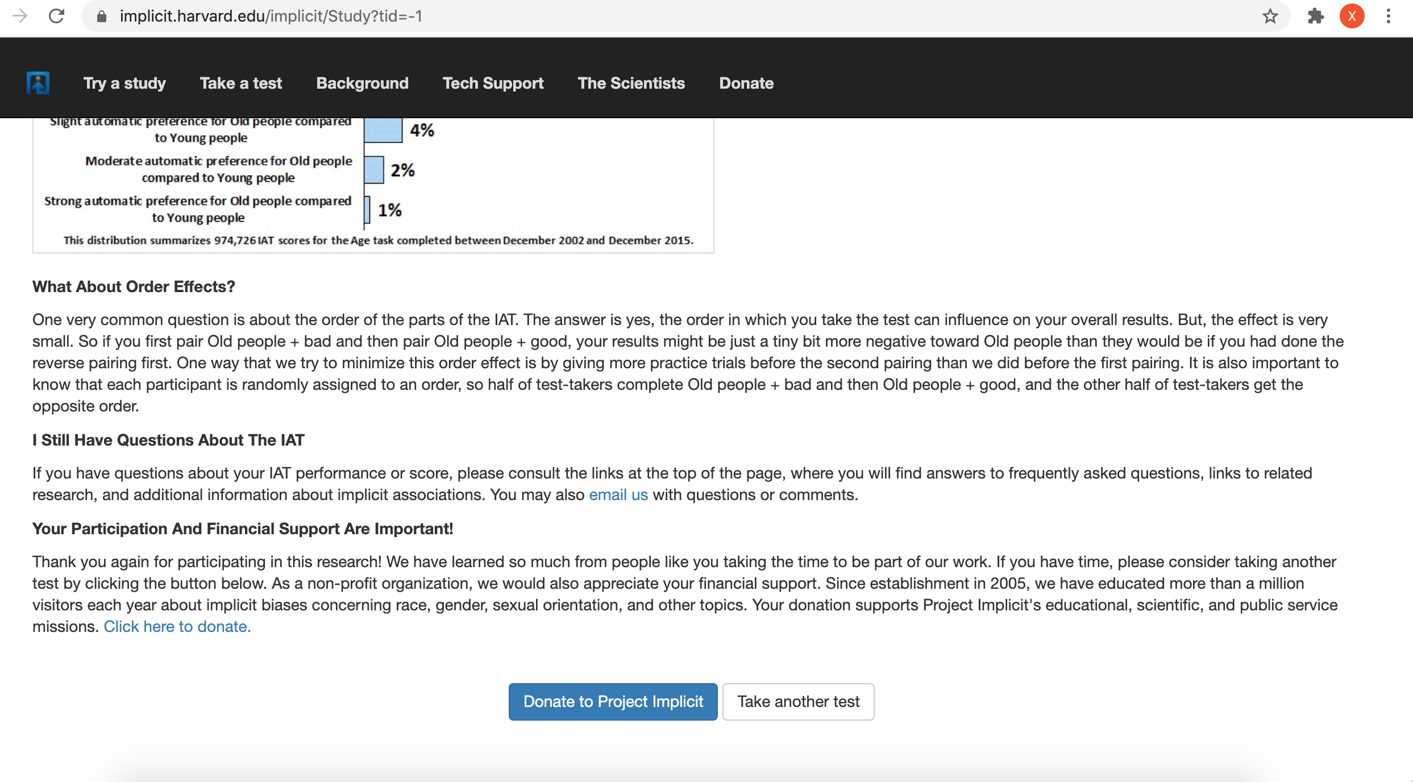
Task: Click the 4% bar in the chart
Action: tap(383, 130)
